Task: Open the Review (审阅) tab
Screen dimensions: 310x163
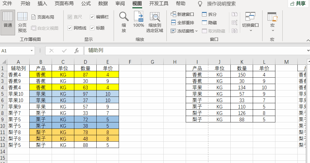Action: tap(120, 3)
